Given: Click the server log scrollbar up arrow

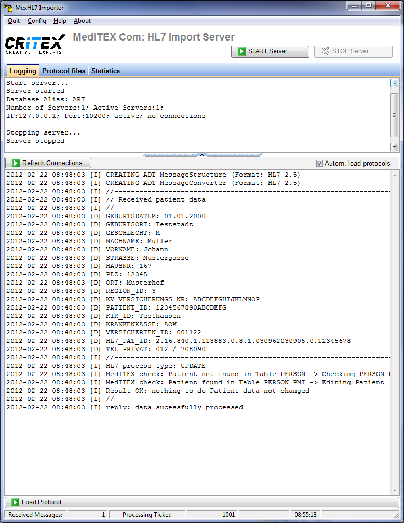Looking at the screenshot, I should (x=394, y=83).
